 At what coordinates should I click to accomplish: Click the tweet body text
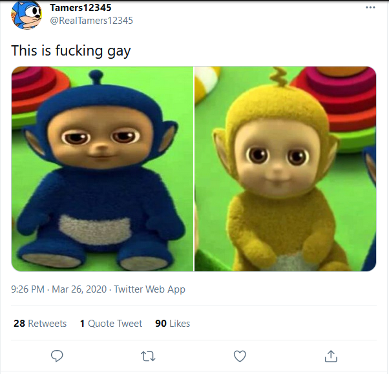(x=71, y=50)
